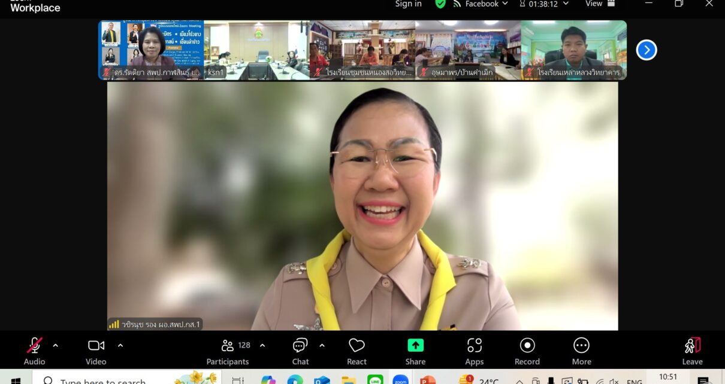Expand the audio settings arrow next to Audio
The height and width of the screenshot is (384, 725).
click(56, 345)
